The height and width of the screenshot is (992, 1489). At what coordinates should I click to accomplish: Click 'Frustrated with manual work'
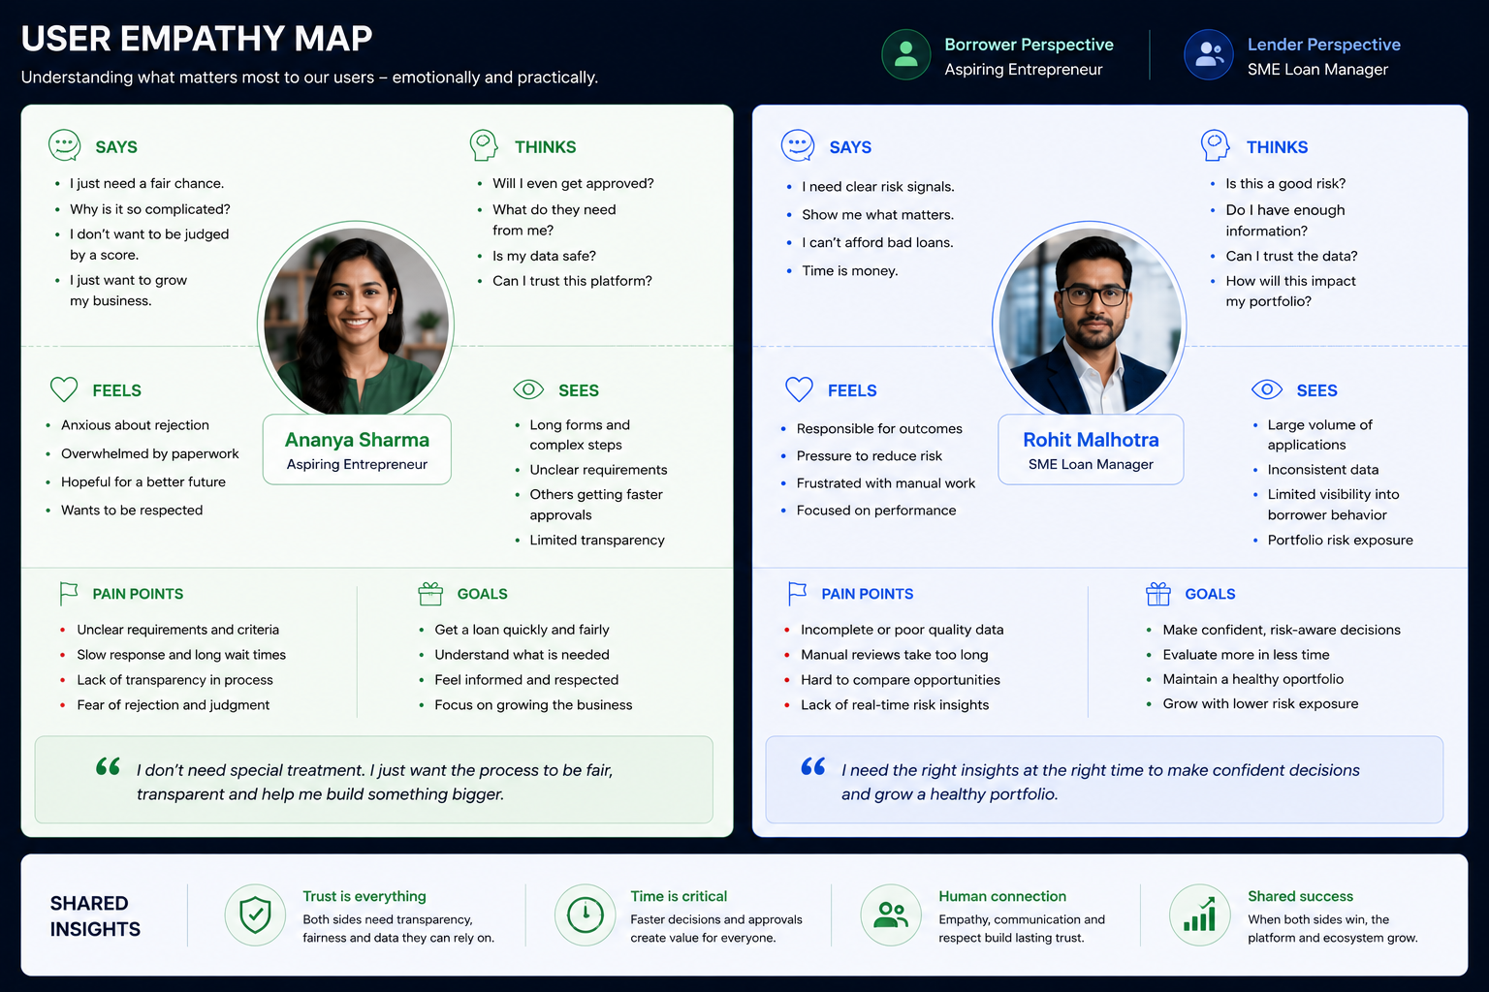pos(886,483)
